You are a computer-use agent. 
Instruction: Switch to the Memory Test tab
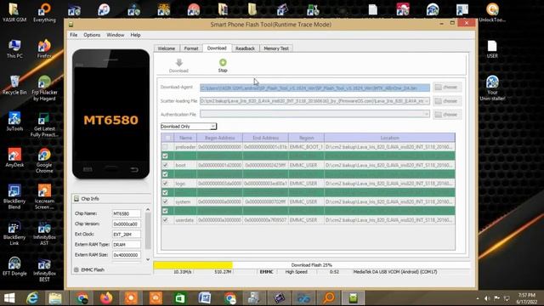coord(275,48)
